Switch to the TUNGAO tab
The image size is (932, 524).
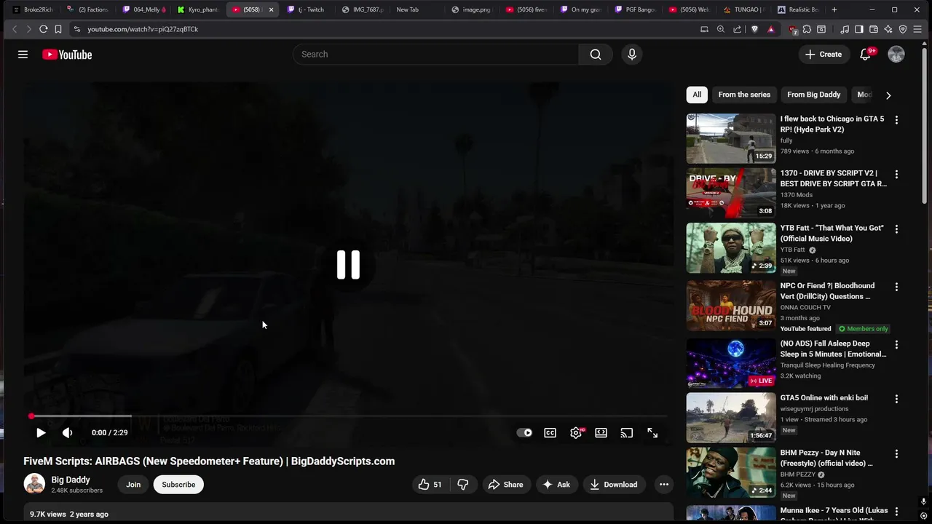[x=743, y=9]
